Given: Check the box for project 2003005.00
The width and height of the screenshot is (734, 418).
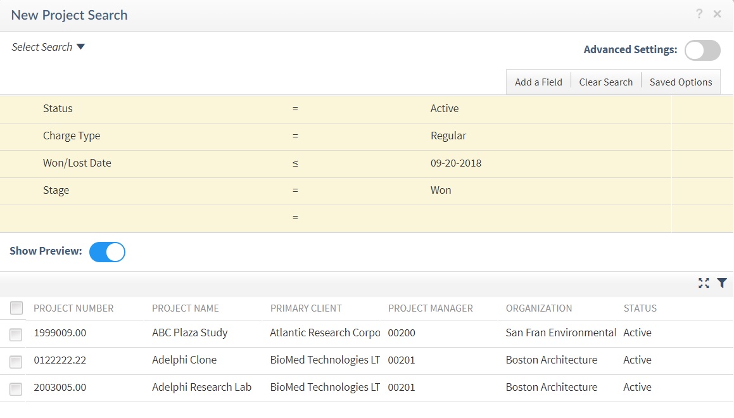Looking at the screenshot, I should point(16,388).
